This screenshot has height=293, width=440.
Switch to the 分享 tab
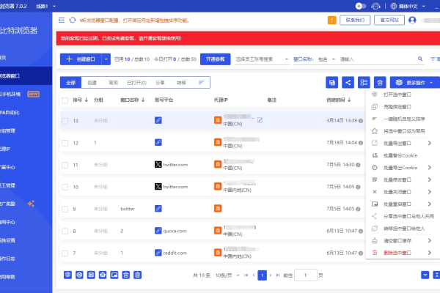click(x=160, y=83)
